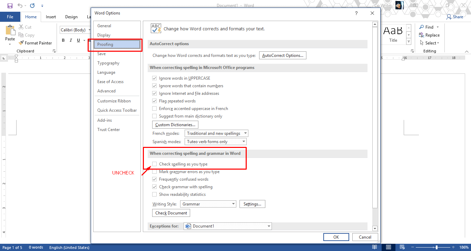Switch to the Design ribbon tab

click(71, 17)
